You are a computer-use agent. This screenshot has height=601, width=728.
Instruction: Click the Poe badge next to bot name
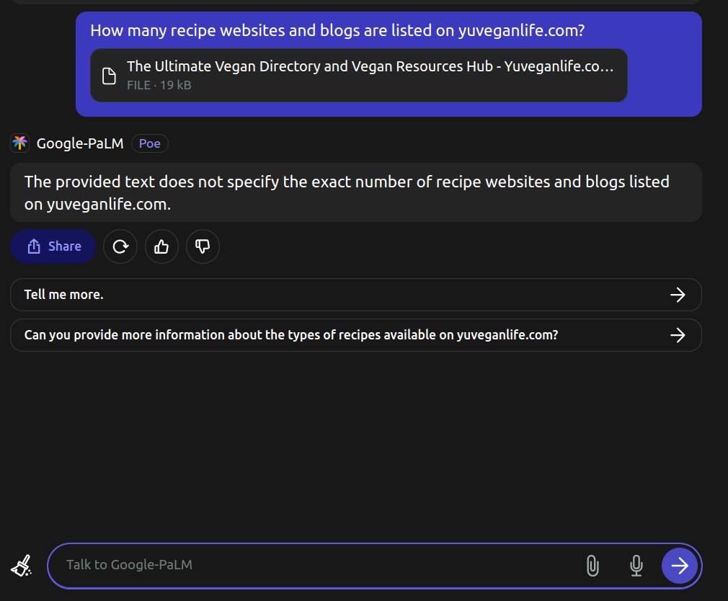click(149, 143)
